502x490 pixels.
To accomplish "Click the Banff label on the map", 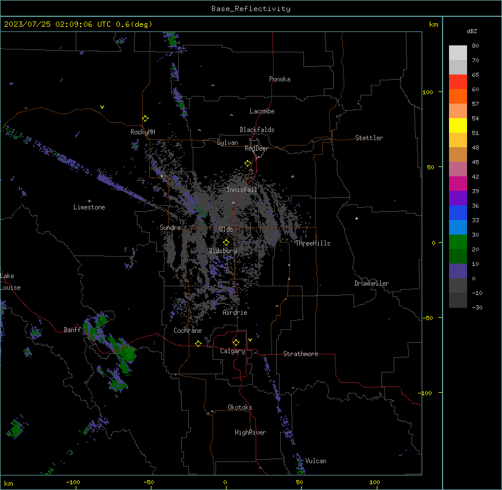I will pyautogui.click(x=72, y=330).
